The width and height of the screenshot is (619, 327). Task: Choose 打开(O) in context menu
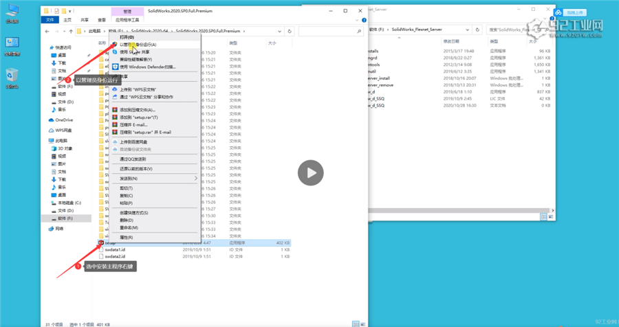pos(127,37)
